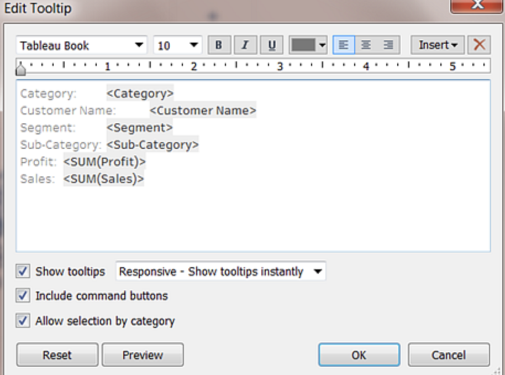Screen dimensions: 505x375
Task: Close the Edit Tooltip dialog
Action: click(477, 5)
